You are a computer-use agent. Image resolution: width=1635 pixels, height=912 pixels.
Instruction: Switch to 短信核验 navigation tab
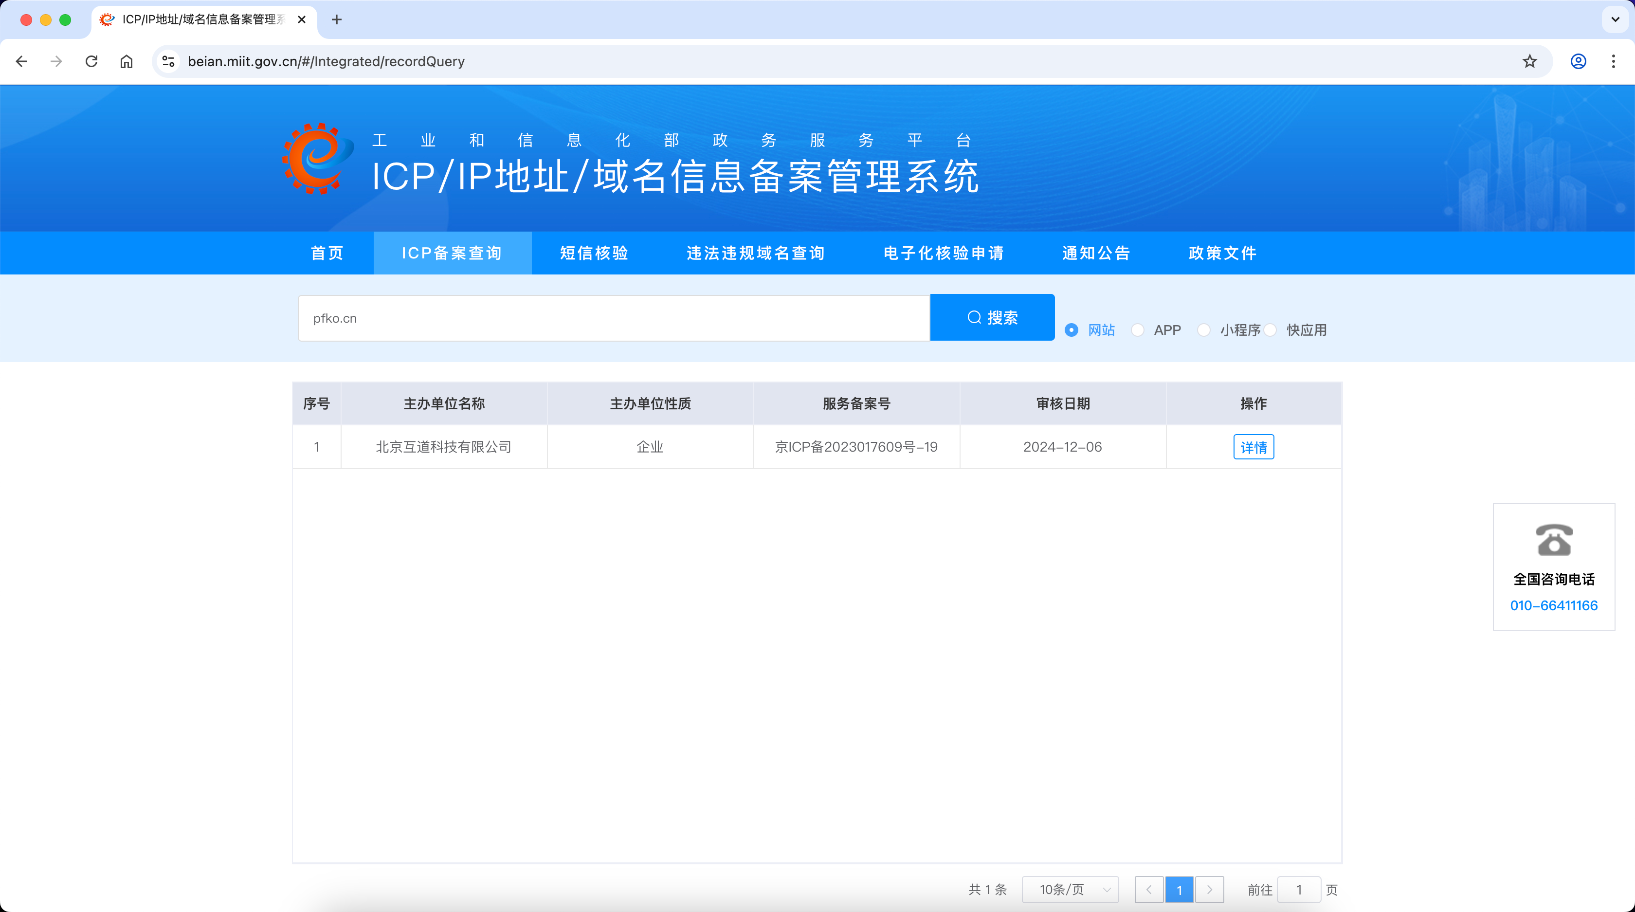pyautogui.click(x=594, y=253)
